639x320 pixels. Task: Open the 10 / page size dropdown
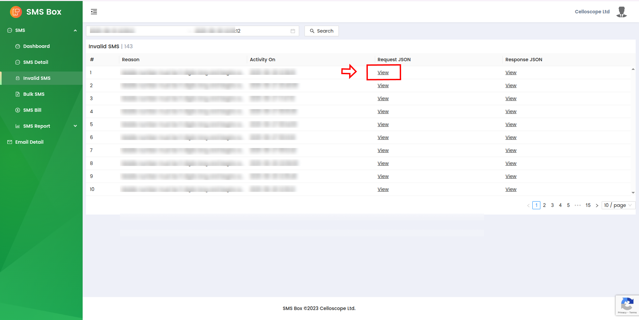click(x=618, y=205)
